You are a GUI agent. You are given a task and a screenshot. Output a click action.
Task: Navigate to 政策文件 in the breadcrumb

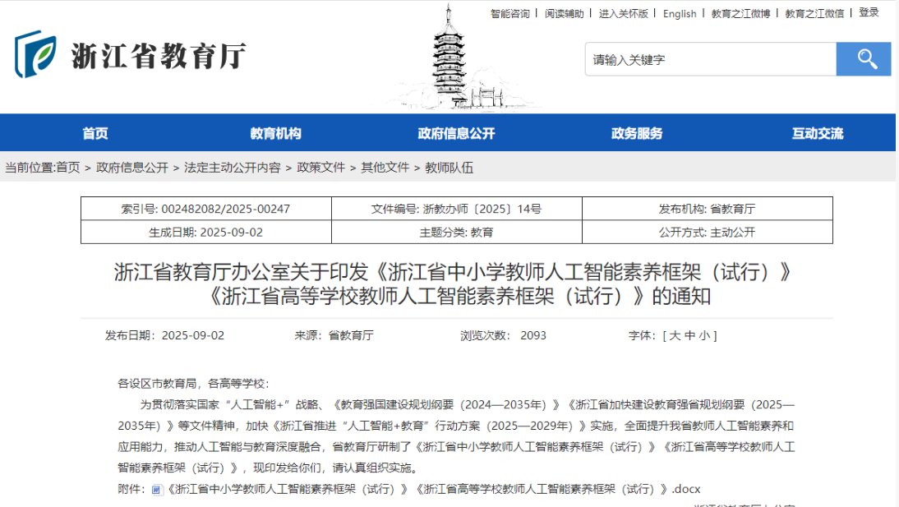pyautogui.click(x=320, y=168)
